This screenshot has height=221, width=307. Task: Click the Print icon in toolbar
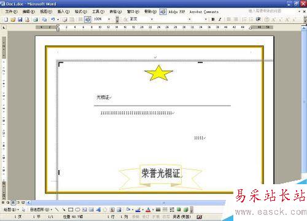[x=36, y=20]
